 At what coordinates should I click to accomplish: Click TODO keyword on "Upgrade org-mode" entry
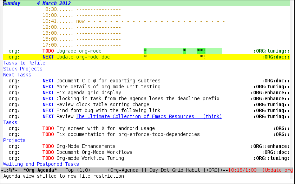coord(48,51)
